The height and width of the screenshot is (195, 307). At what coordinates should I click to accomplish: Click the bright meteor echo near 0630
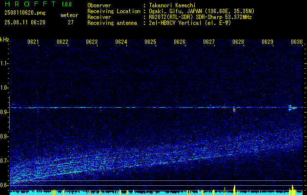[x=292, y=108]
